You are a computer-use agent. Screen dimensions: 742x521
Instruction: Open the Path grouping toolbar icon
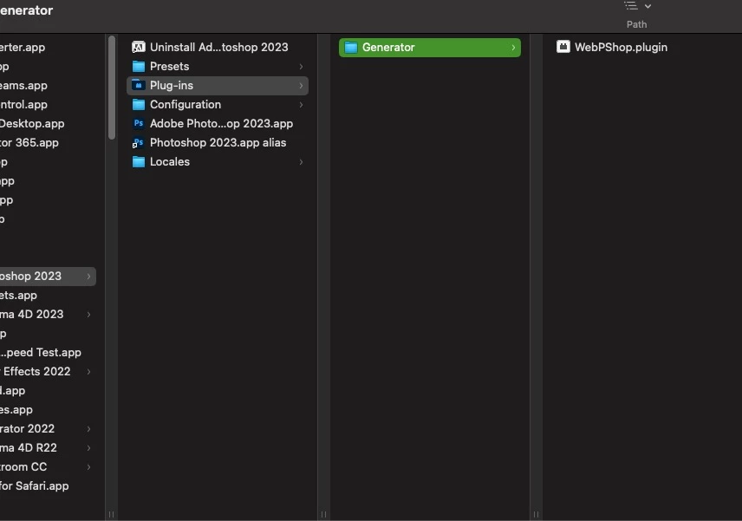tap(631, 6)
